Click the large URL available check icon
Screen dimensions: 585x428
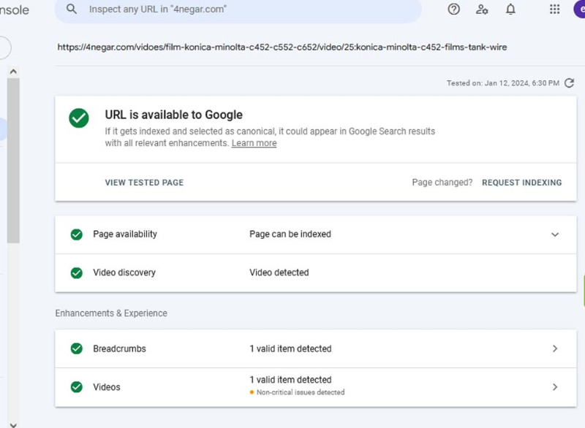[x=79, y=118]
